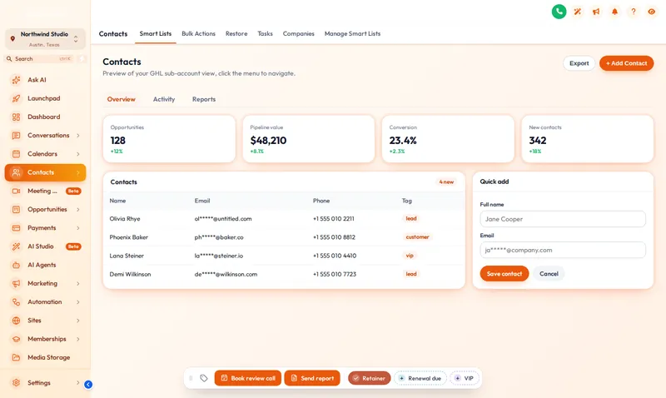Click the Ask AI sparkle icon
The width and height of the screenshot is (666, 398).
16,80
